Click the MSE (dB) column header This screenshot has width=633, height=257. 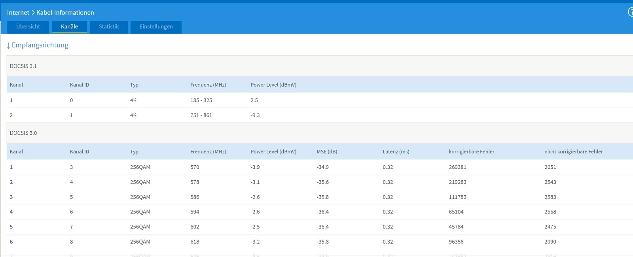tap(327, 152)
